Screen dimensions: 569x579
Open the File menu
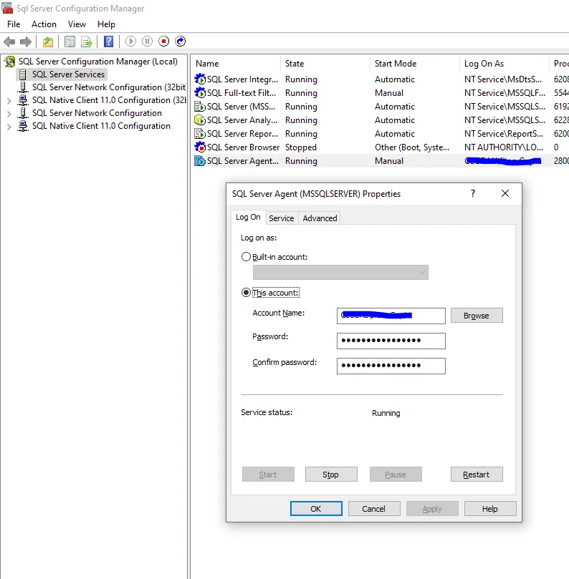[x=14, y=24]
